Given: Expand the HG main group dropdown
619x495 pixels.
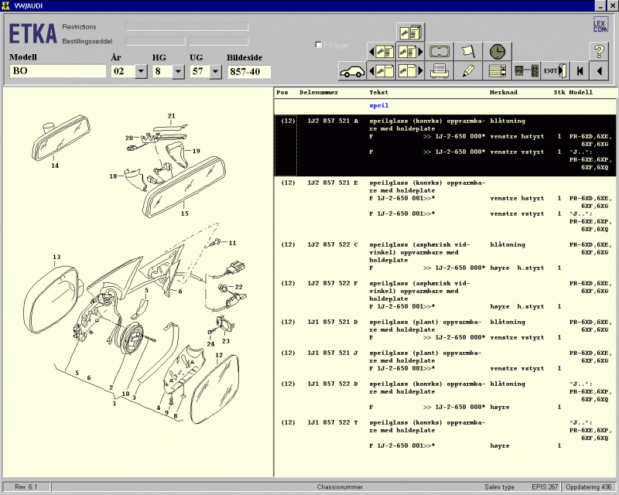Looking at the screenshot, I should [178, 71].
